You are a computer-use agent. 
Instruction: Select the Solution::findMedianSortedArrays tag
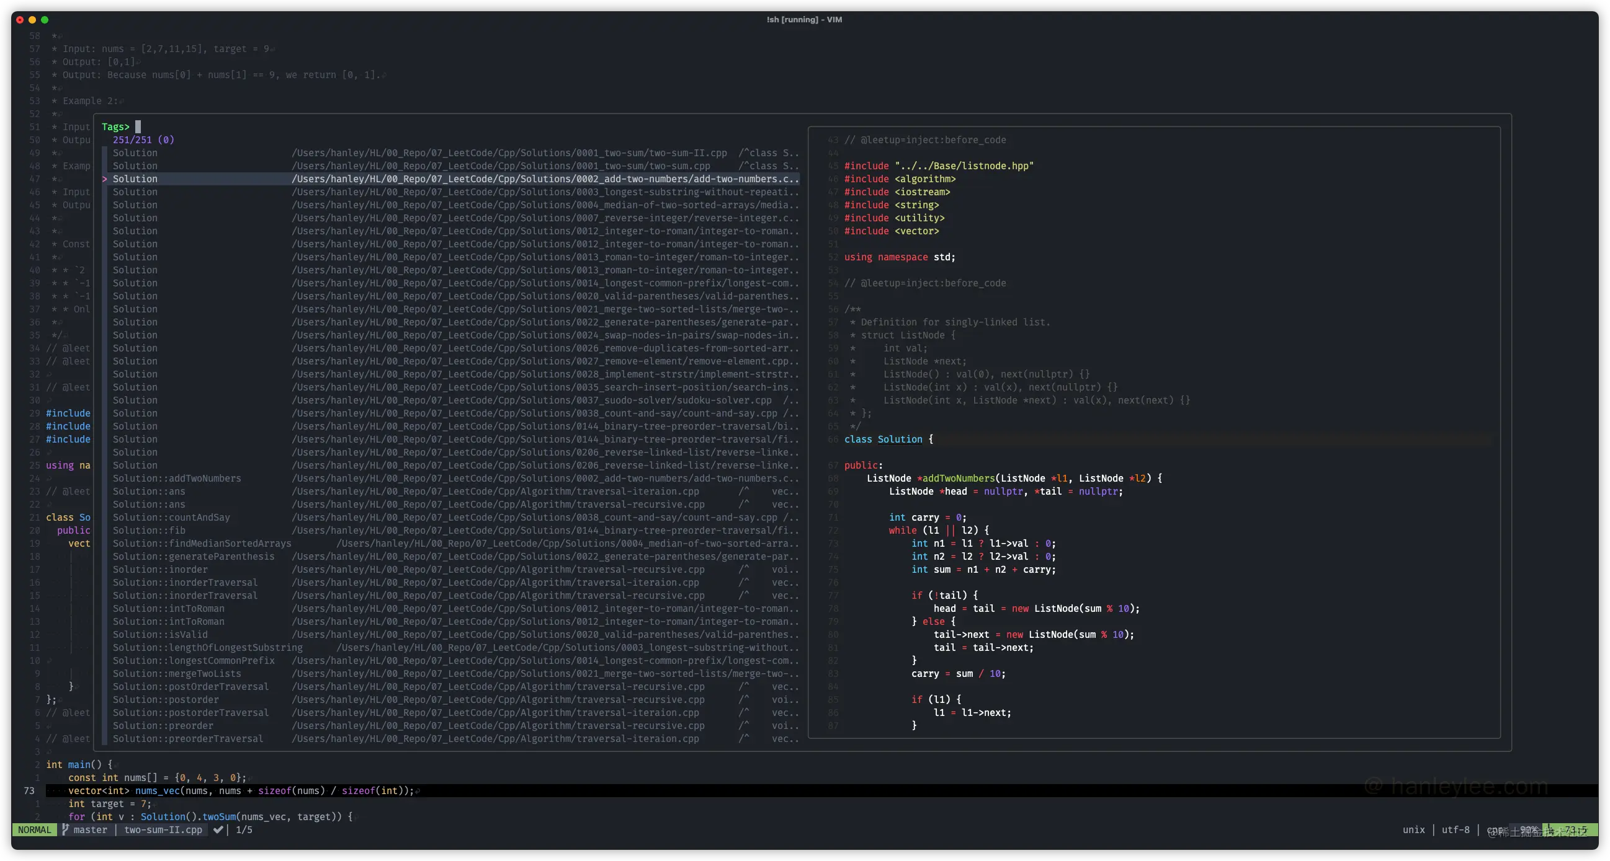point(450,543)
